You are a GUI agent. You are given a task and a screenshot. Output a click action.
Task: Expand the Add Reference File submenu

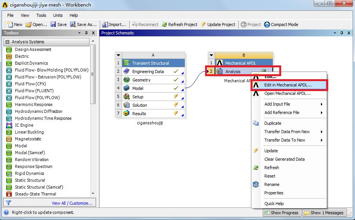pos(289,112)
